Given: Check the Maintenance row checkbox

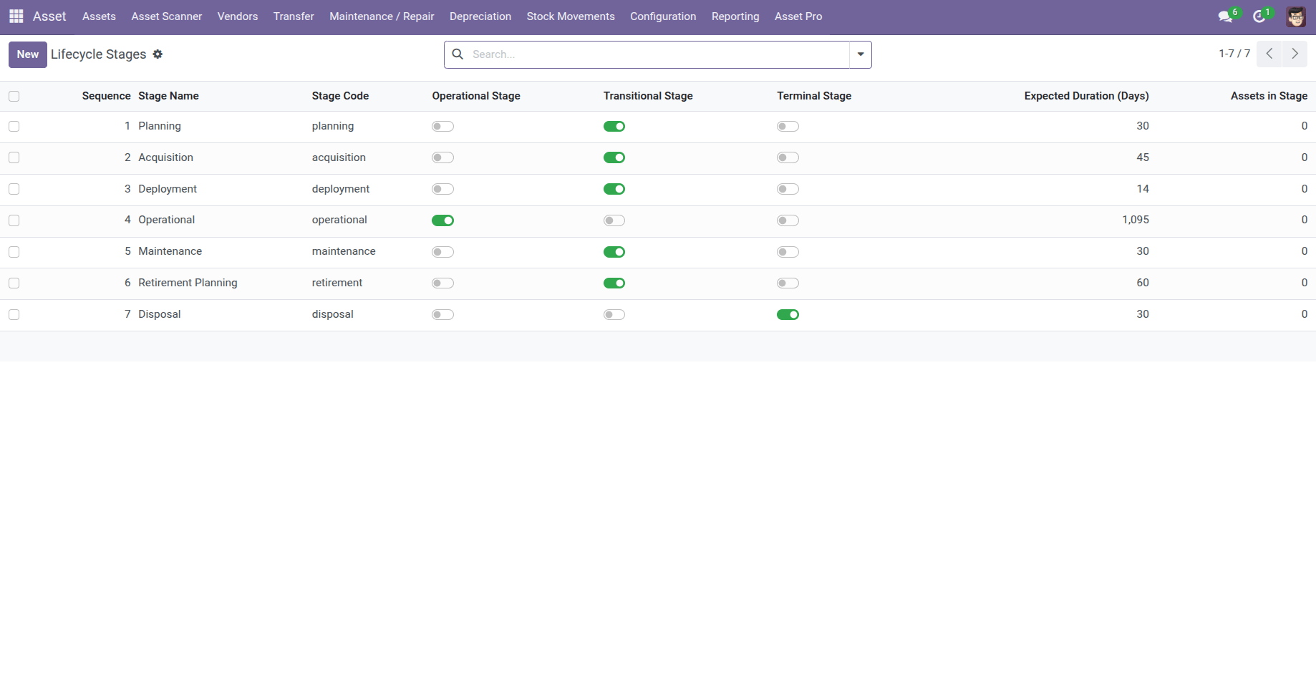Looking at the screenshot, I should [14, 252].
